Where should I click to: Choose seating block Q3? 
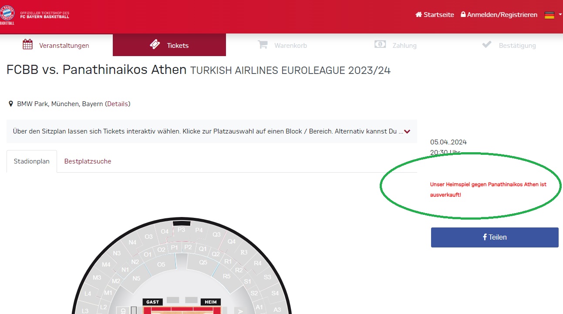[216, 234]
